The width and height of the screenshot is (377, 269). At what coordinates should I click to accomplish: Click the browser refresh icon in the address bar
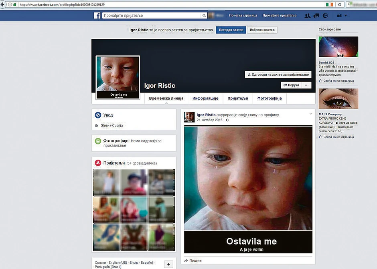click(x=339, y=4)
